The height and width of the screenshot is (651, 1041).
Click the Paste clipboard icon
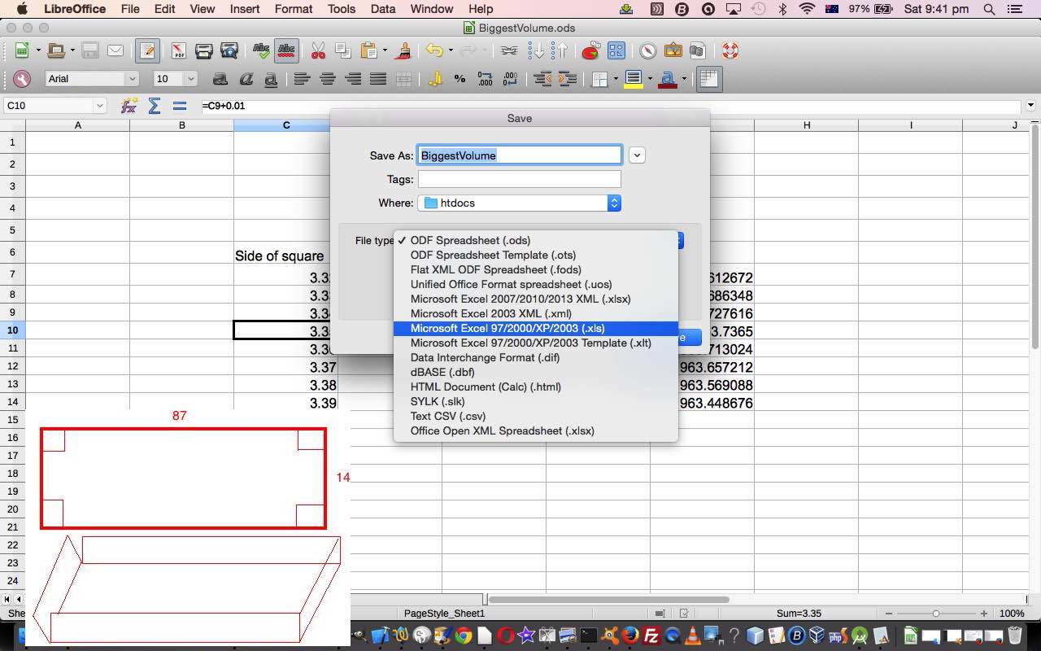[x=368, y=50]
